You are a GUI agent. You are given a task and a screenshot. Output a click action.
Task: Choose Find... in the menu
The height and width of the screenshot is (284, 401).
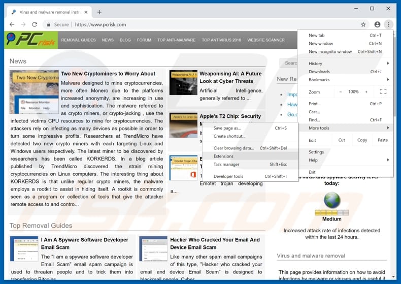point(345,120)
